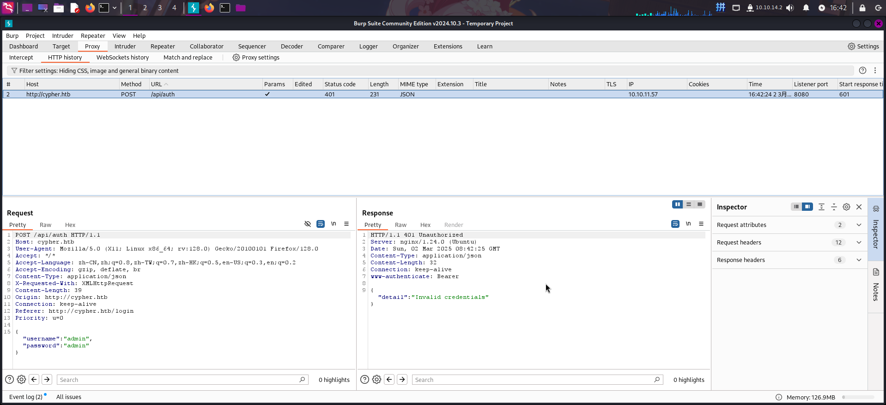This screenshot has height=405, width=886.
Task: Click the Response search magnifier icon
Action: click(657, 380)
